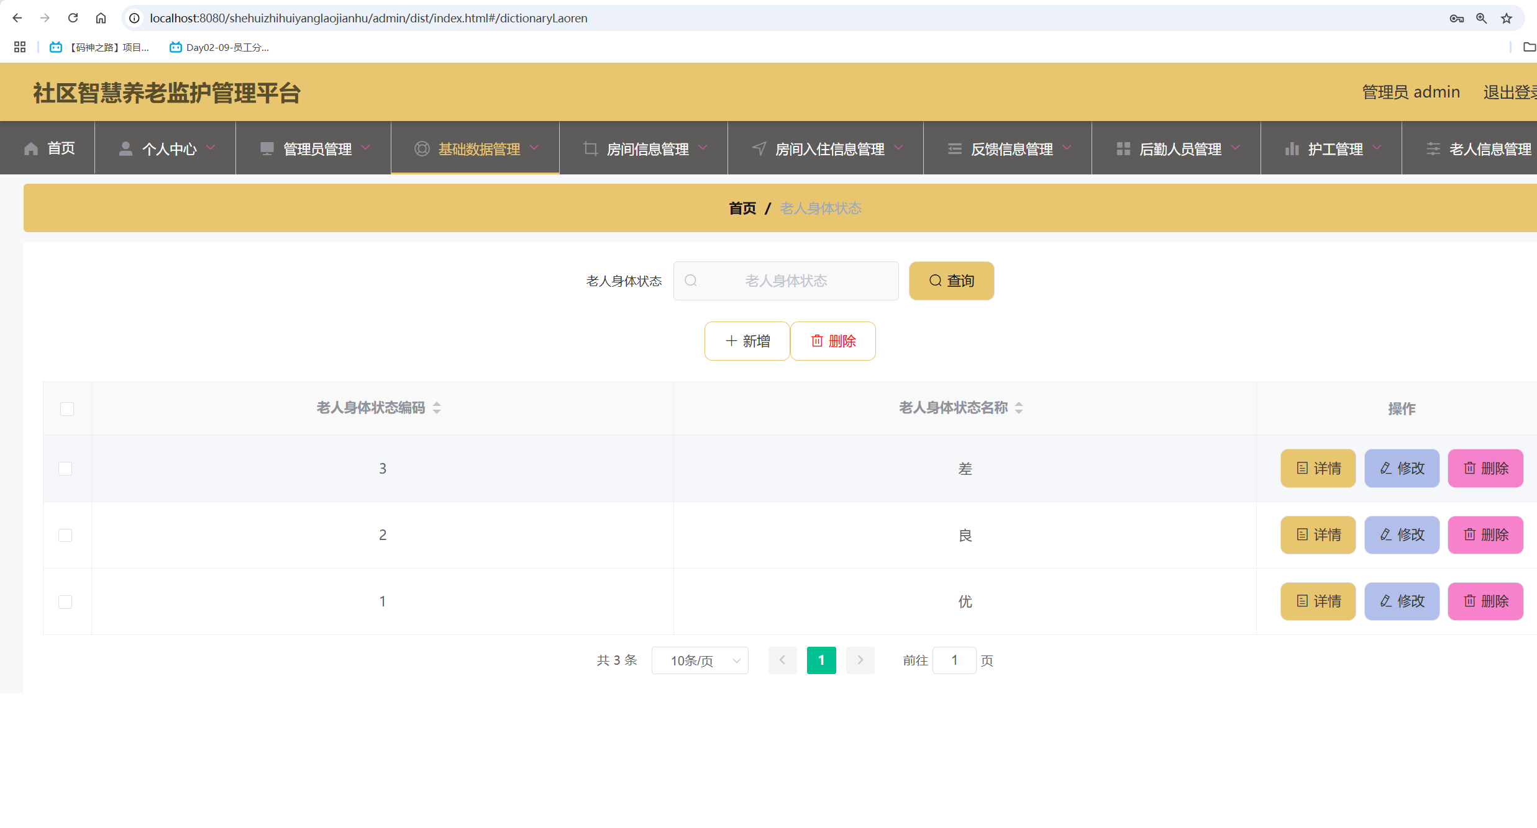Image resolution: width=1537 pixels, height=828 pixels.
Task: Click the 查询 search button
Action: (951, 281)
